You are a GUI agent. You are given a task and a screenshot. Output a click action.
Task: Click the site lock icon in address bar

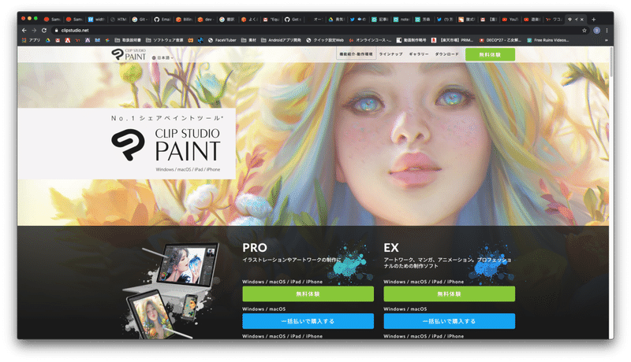[x=56, y=30]
